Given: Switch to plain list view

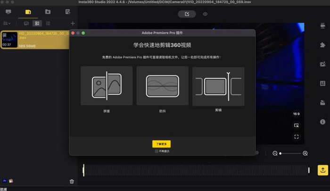Looking at the screenshot, I should pos(48,24).
